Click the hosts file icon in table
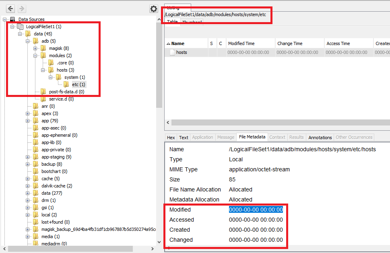 click(172, 52)
